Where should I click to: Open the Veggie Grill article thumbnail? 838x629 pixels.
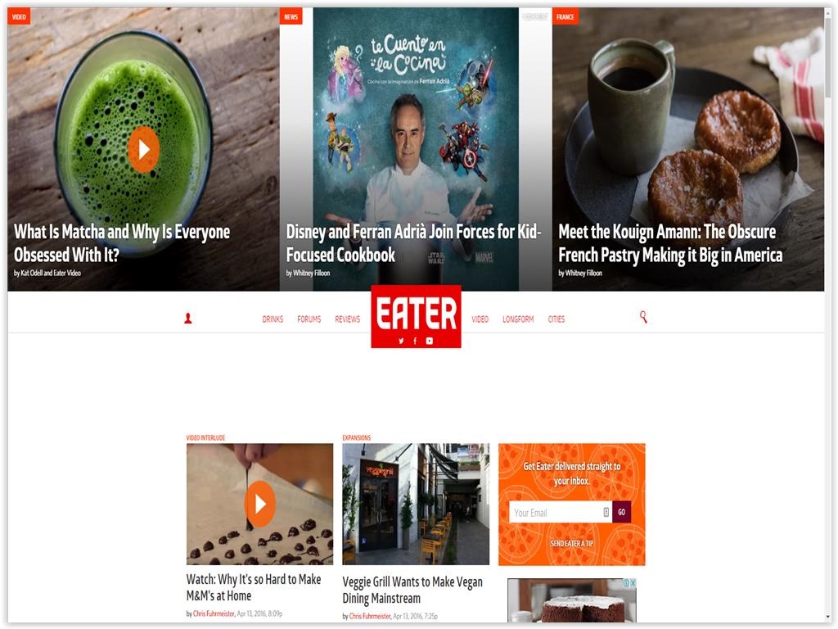[x=416, y=504]
